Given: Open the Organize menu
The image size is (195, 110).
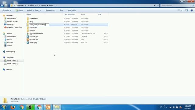Looking at the screenshot, I should click(x=7, y=10).
